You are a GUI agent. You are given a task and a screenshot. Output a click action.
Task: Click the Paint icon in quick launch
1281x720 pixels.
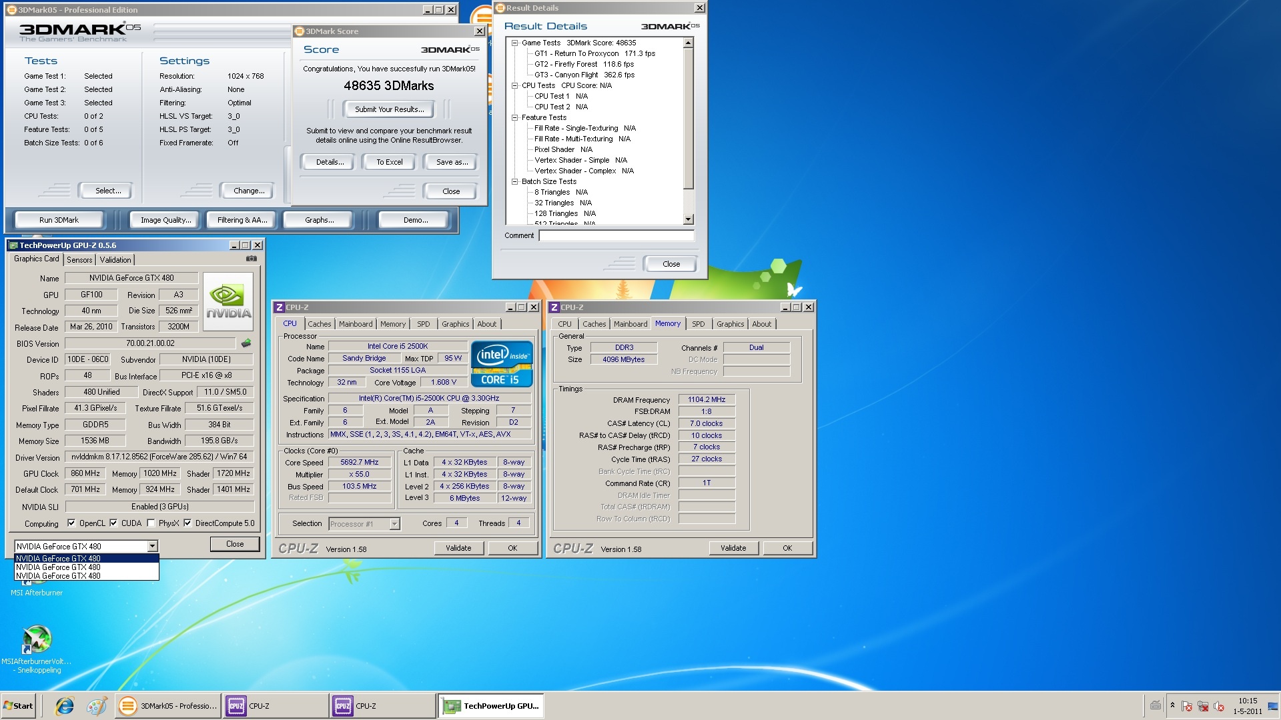[x=97, y=706]
